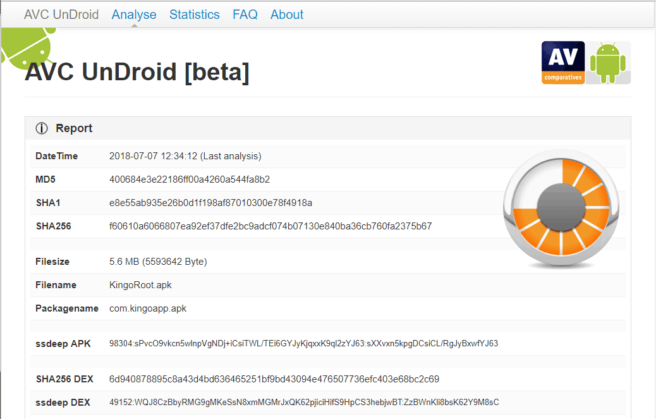Click the SHA256 DEX row label
656x419 pixels.
pyautogui.click(x=64, y=379)
